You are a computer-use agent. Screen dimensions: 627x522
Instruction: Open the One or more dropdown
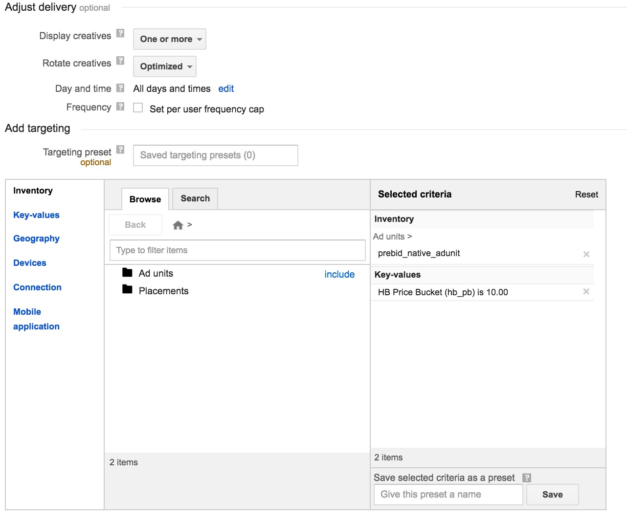[169, 39]
